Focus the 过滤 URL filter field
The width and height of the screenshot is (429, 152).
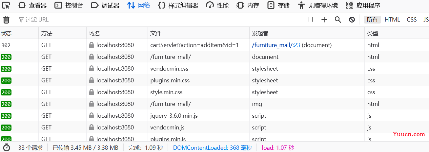[x=159, y=20]
